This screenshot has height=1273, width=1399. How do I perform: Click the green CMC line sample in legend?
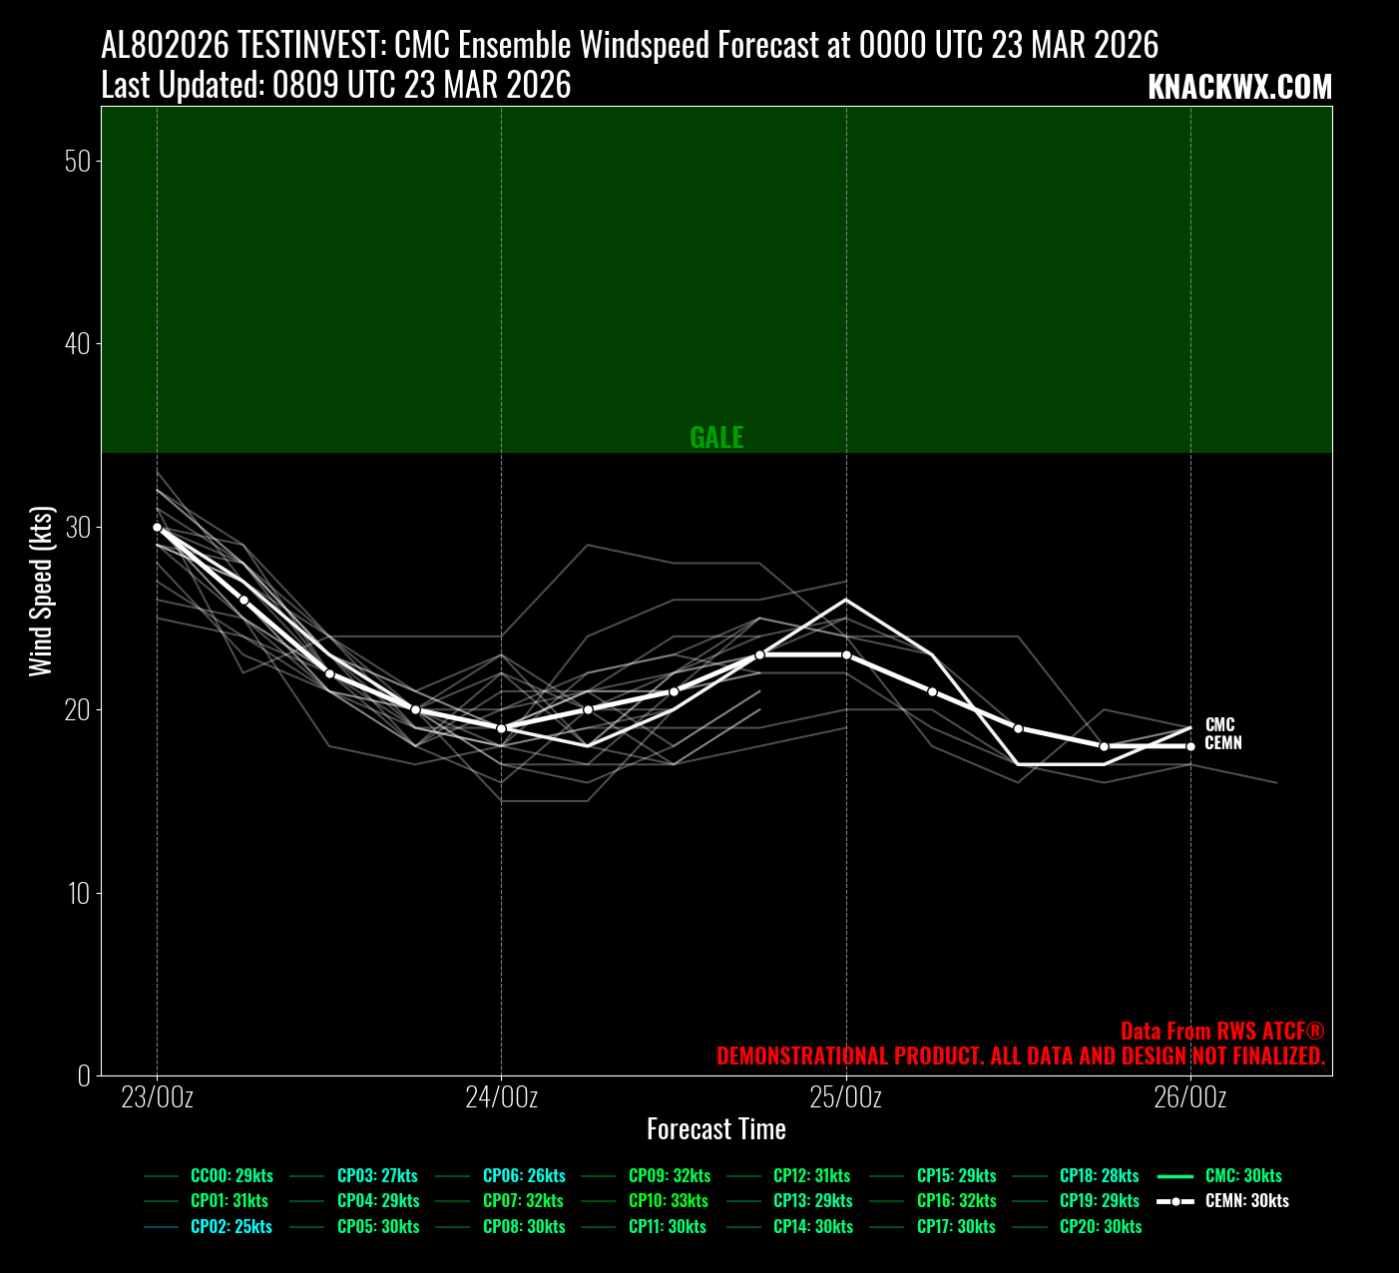(x=1175, y=1176)
